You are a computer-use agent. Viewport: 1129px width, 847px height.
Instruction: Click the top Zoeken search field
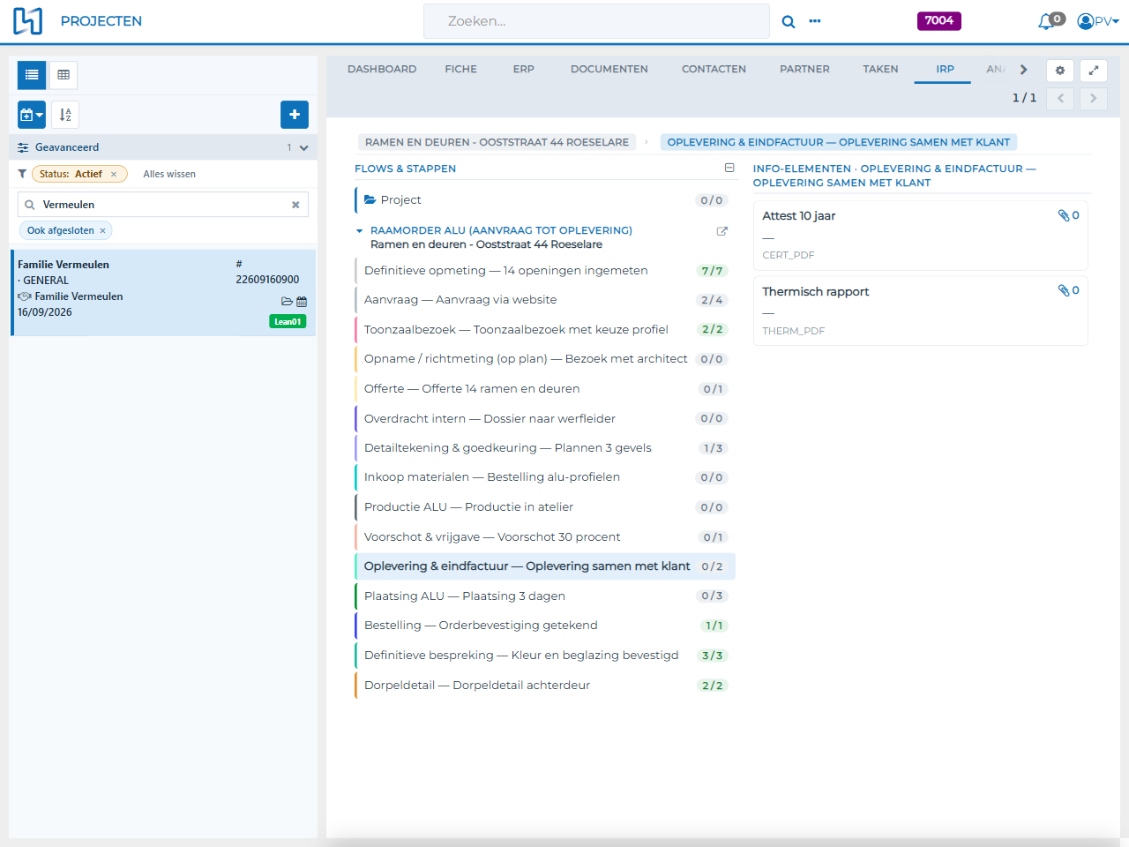point(596,21)
